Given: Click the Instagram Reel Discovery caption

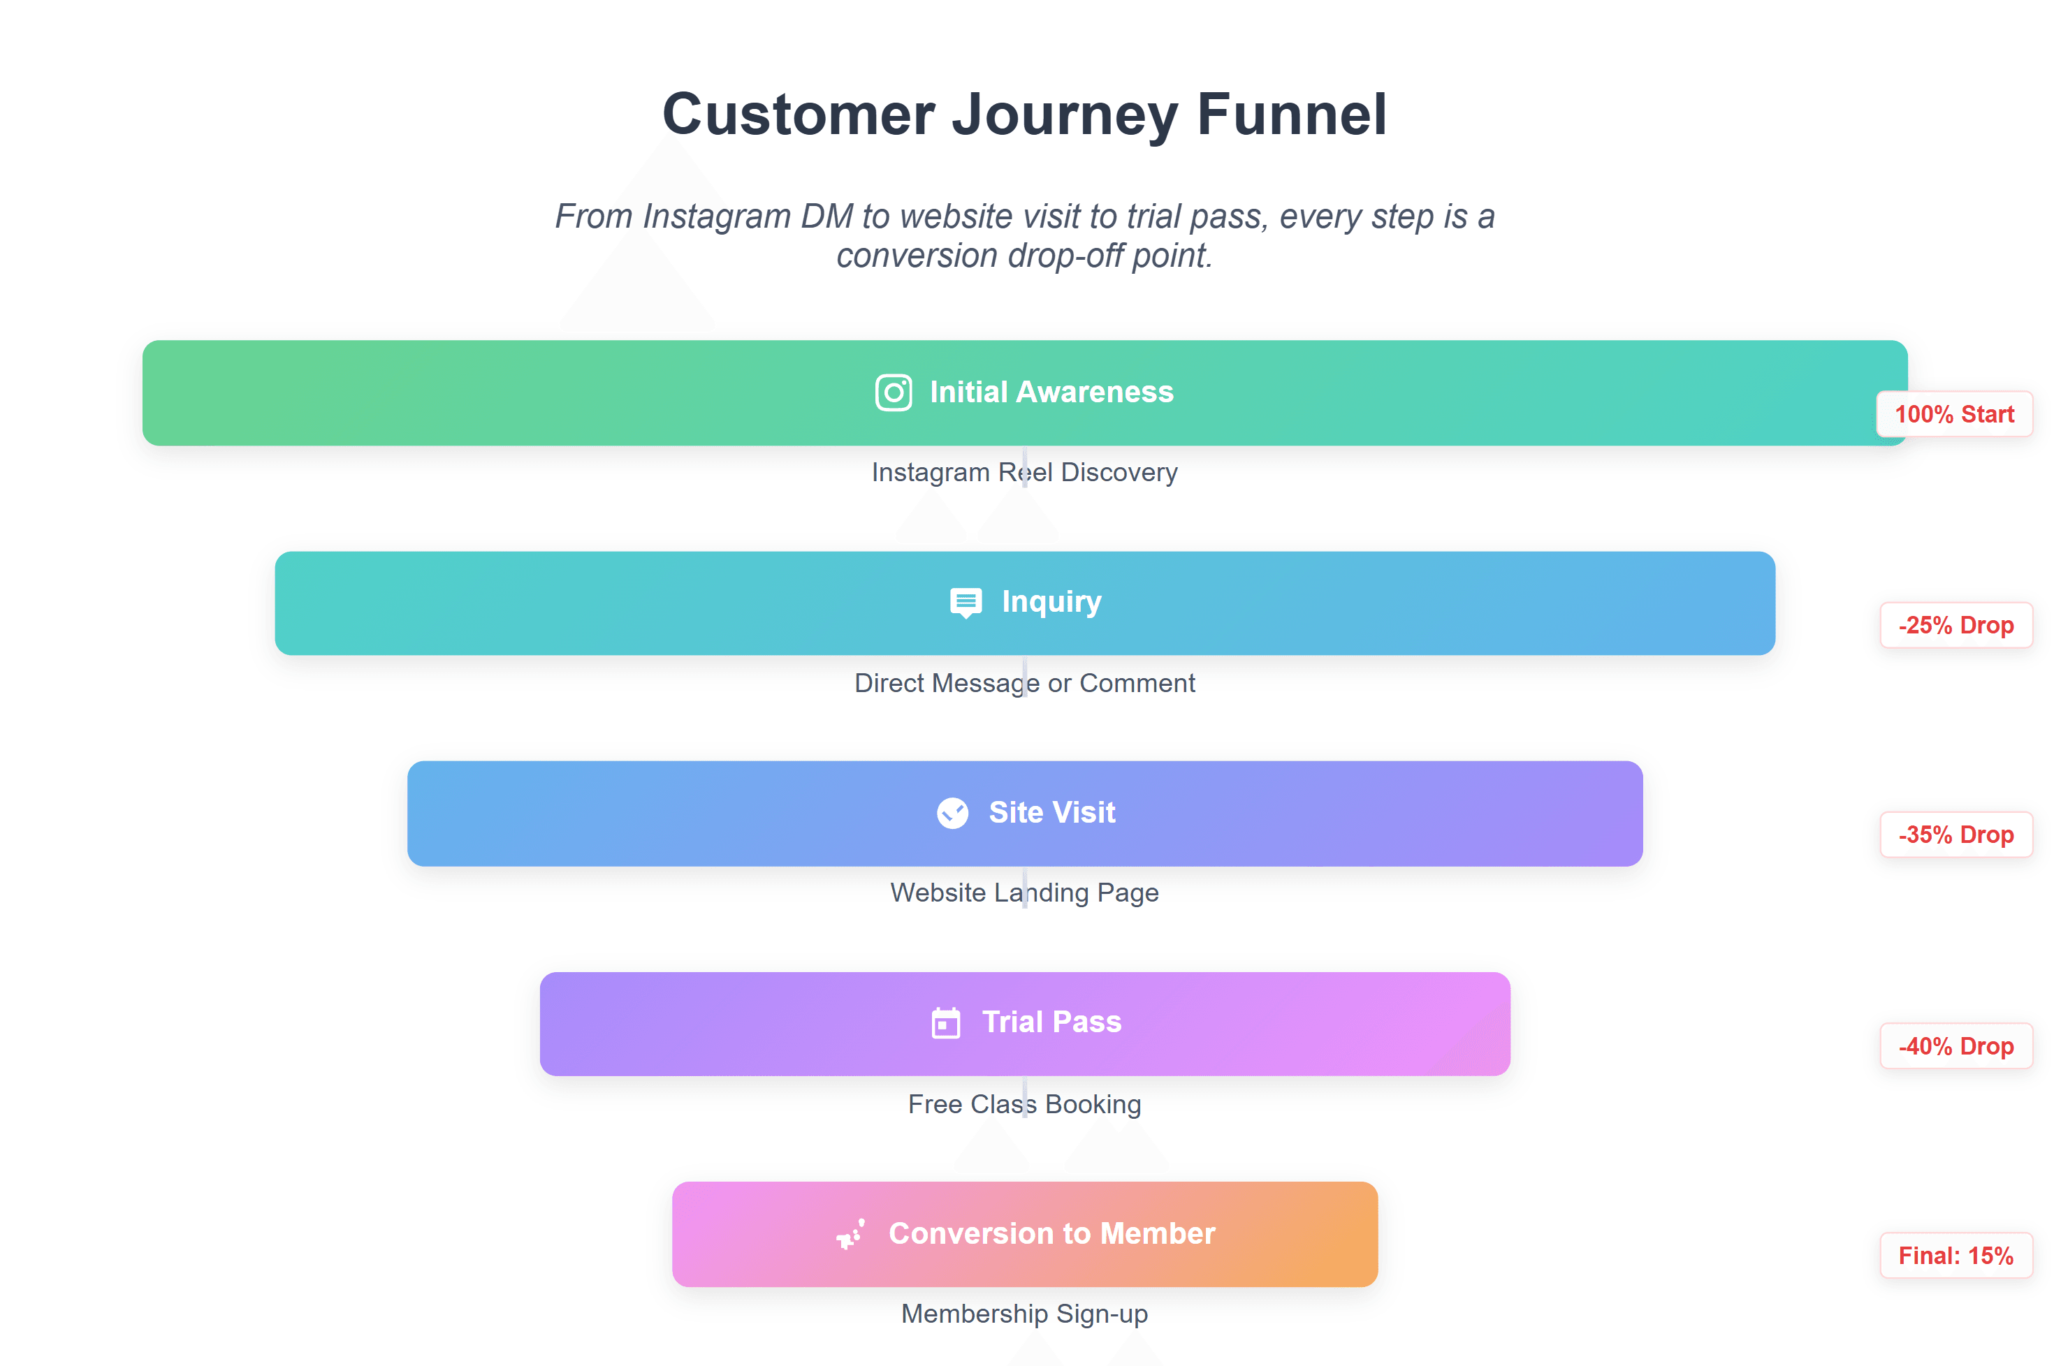Looking at the screenshot, I should point(1024,472).
